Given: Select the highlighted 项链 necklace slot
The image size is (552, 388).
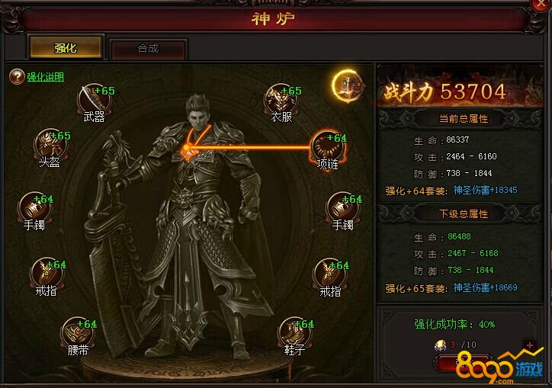Looking at the screenshot, I should pyautogui.click(x=328, y=147).
